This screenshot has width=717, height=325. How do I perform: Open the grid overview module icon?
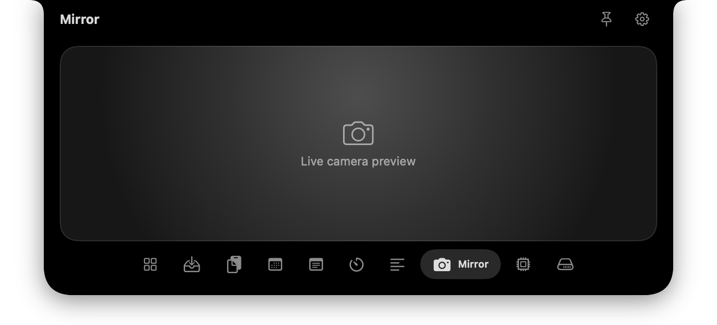click(150, 264)
